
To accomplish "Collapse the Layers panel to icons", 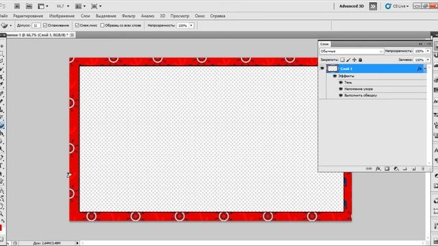I will pyautogui.click(x=421, y=44).
